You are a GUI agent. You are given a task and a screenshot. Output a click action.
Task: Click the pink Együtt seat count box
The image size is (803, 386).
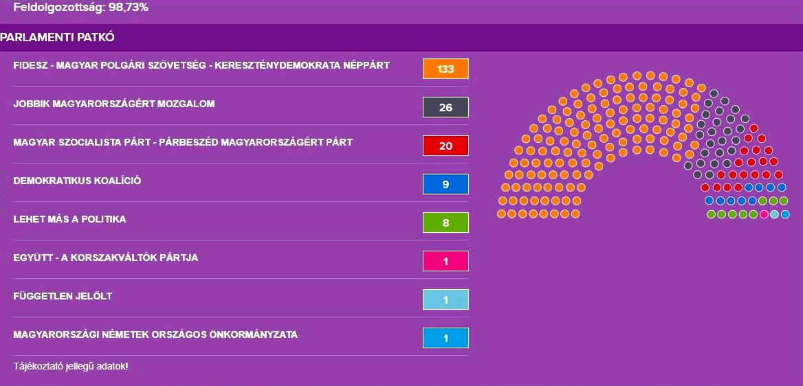pyautogui.click(x=445, y=261)
